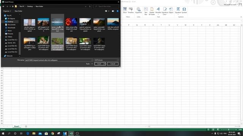Select Documents in navigation pane

11,25
